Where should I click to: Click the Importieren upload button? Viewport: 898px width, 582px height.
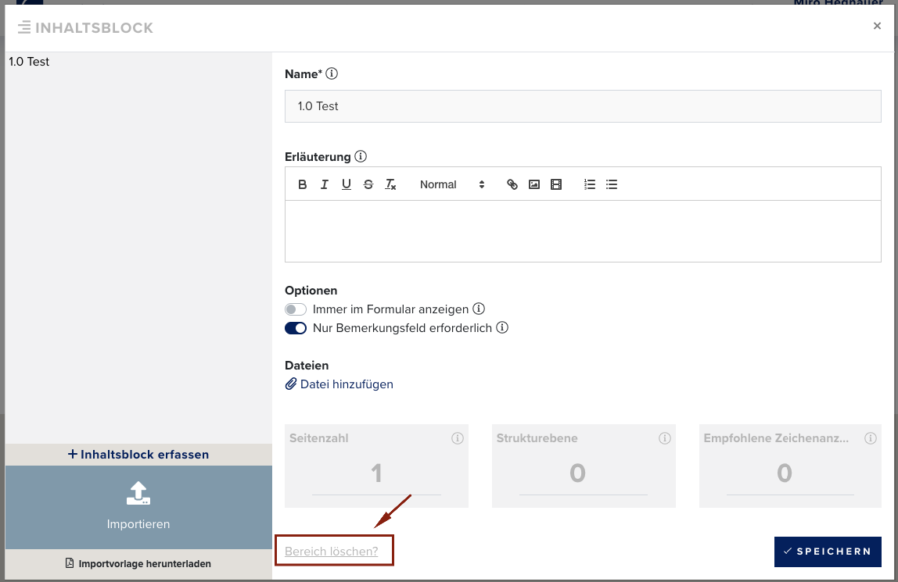[x=138, y=506]
